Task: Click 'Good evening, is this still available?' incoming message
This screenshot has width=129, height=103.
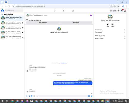Action: pos(37,67)
